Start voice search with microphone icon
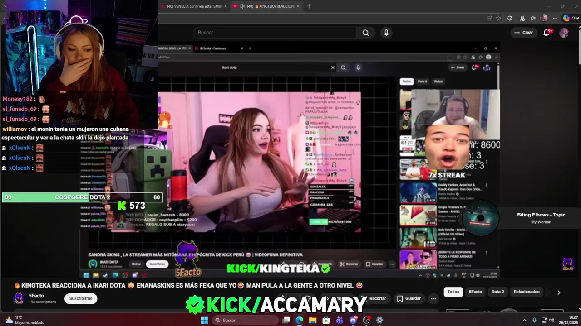581x326 pixels. tap(386, 33)
